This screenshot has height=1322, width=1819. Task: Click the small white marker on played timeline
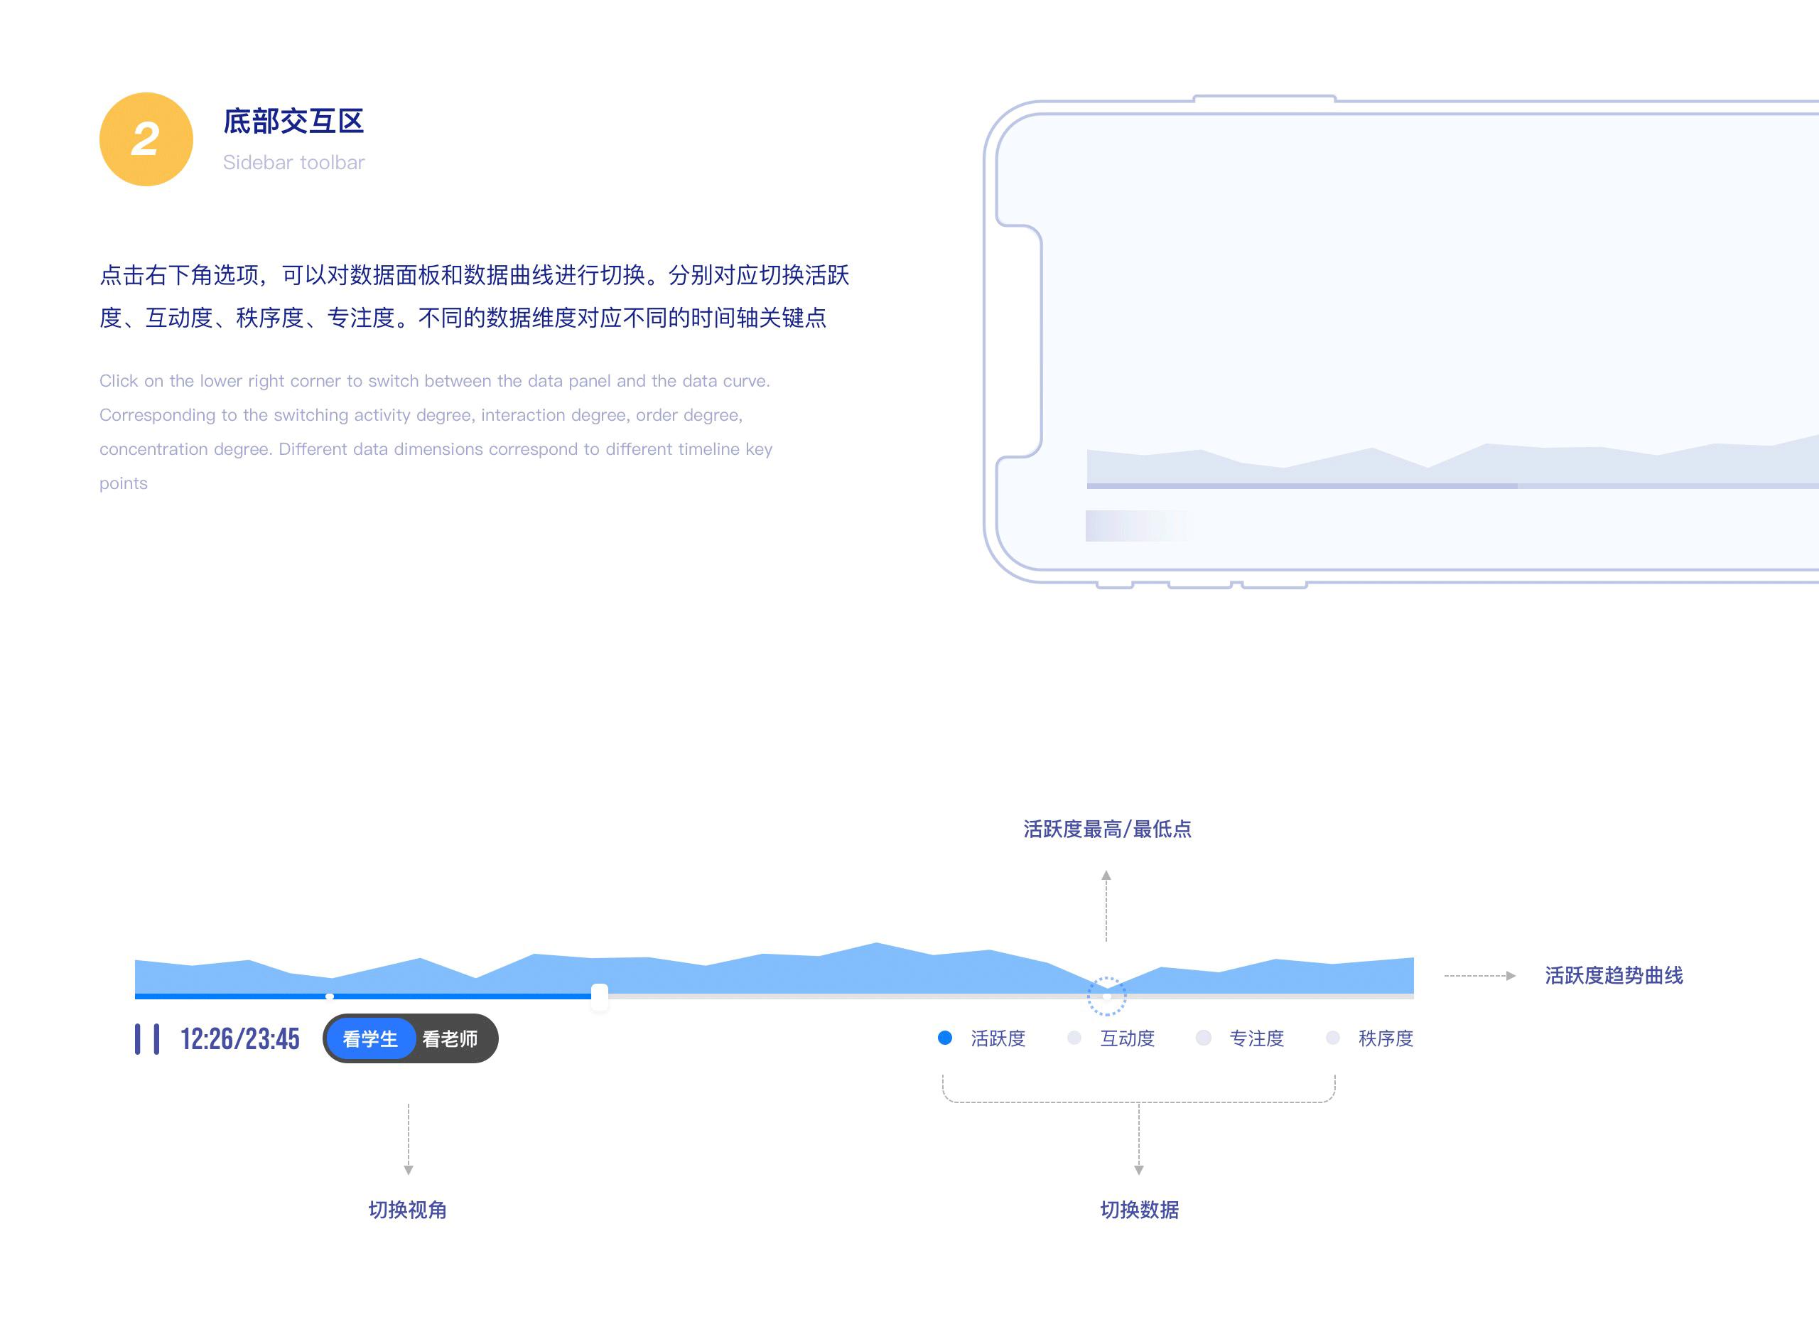click(x=330, y=996)
